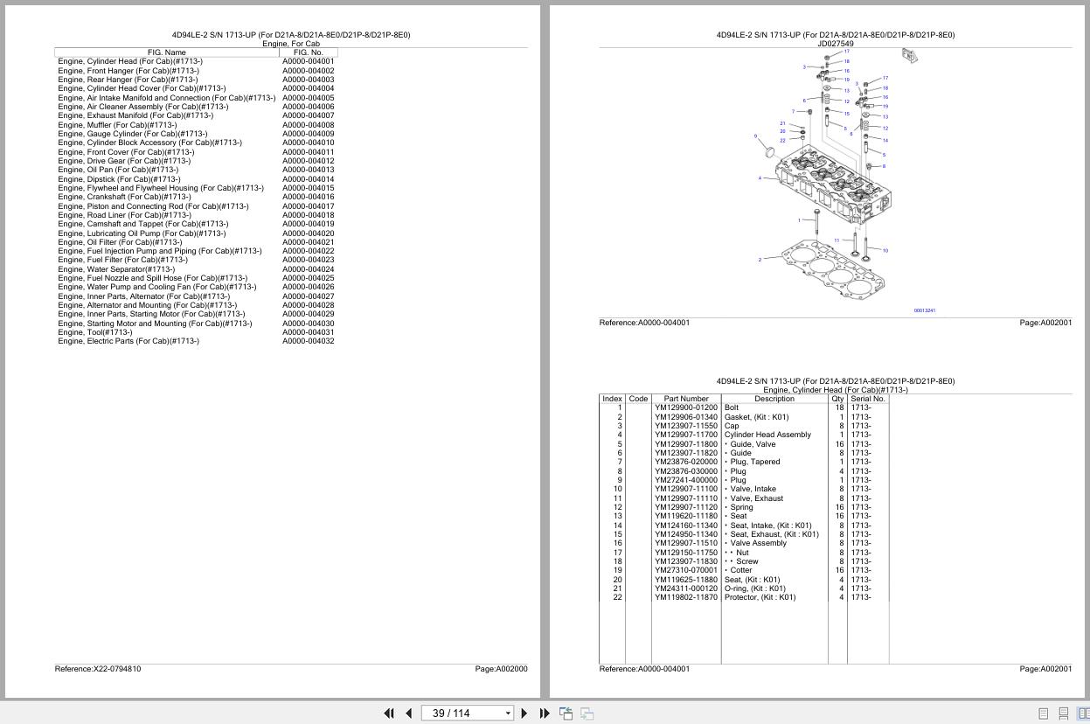Open the page number dropdown arrow
The width and height of the screenshot is (1090, 724).
point(508,714)
